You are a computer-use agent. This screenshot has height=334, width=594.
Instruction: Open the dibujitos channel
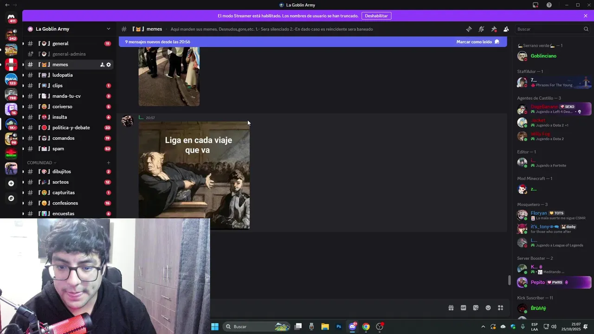[69, 172]
